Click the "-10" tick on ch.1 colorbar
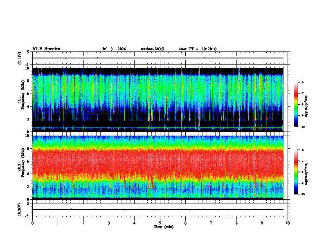The image size is (324, 250). pyautogui.click(x=303, y=127)
